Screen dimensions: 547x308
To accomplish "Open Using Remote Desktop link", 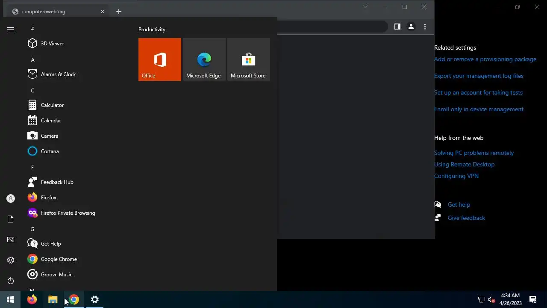I will point(464,165).
